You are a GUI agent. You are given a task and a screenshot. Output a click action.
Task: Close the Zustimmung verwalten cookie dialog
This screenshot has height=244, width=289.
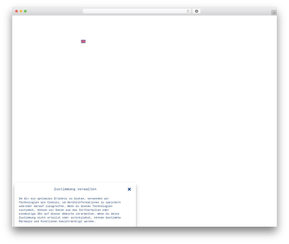[x=129, y=189]
